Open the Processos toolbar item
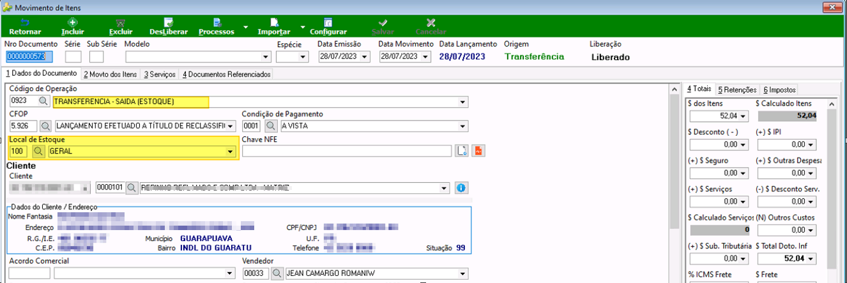The height and width of the screenshot is (283, 847). click(217, 26)
